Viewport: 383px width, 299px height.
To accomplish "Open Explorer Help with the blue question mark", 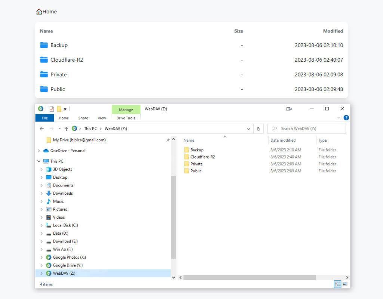I will 346,118.
